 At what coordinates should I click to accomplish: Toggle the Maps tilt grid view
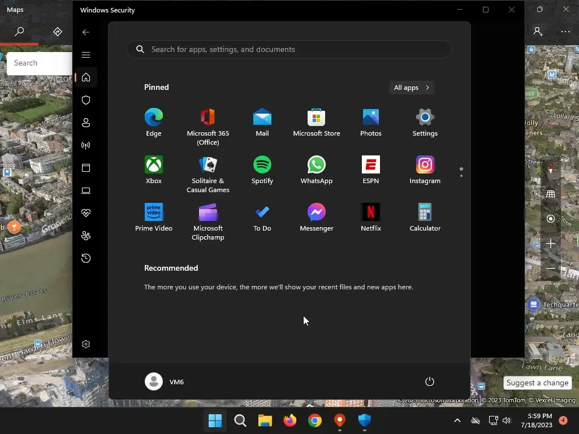point(551,194)
